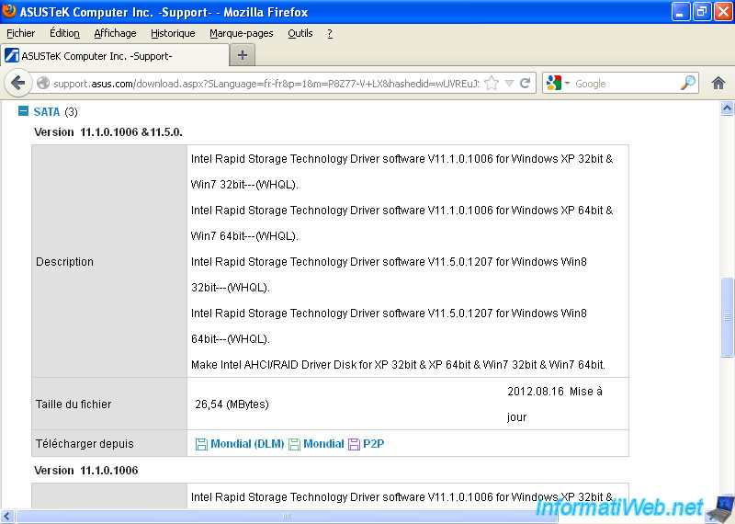Open the Historique menu
This screenshot has width=735, height=524.
173,33
